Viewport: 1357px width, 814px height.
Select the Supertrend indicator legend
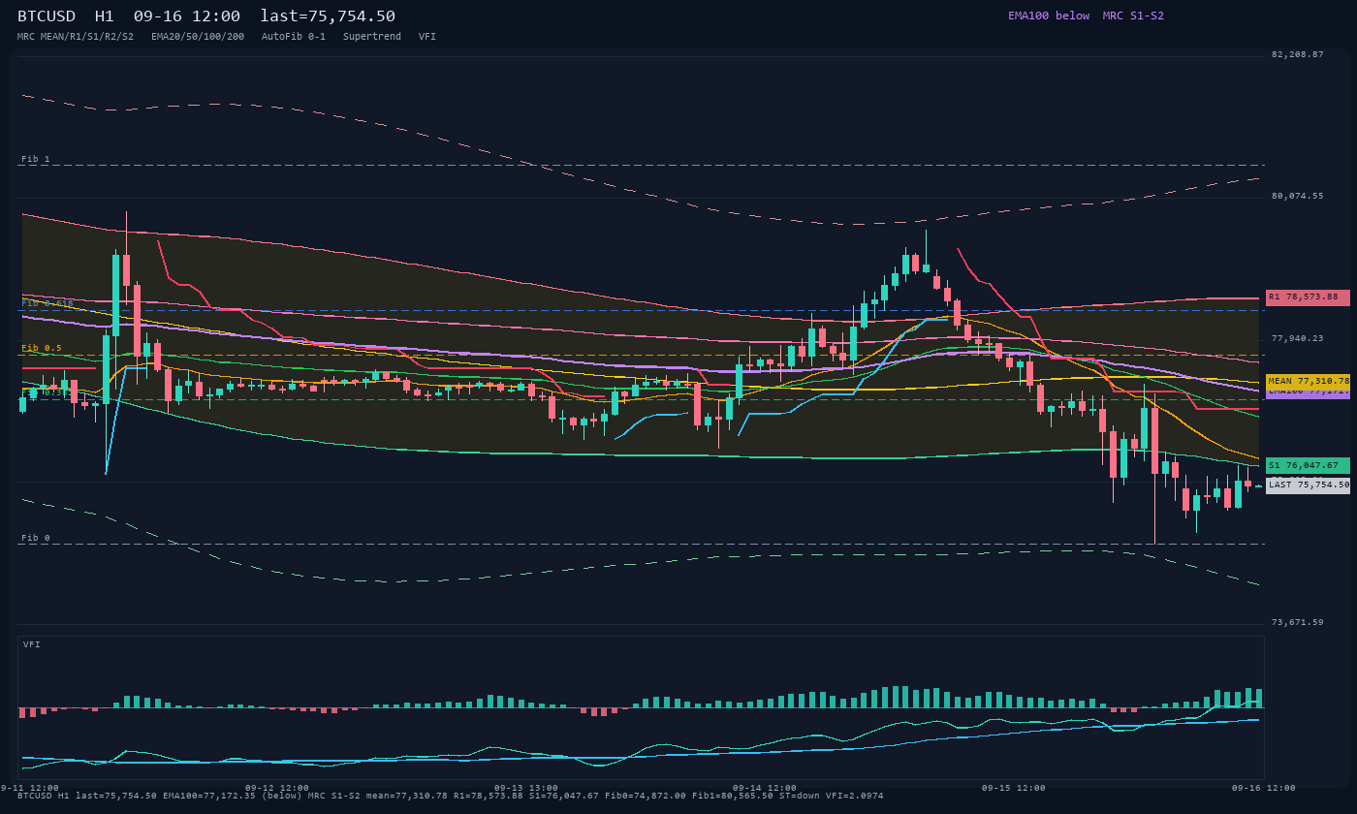(372, 36)
